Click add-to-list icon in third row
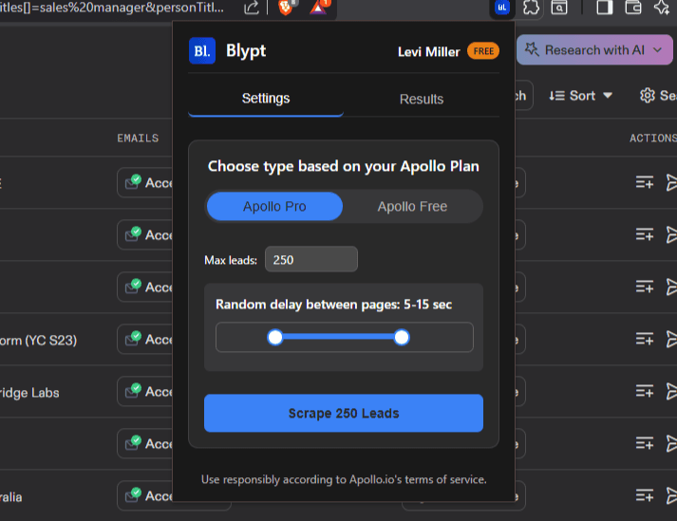The image size is (677, 521). pyautogui.click(x=644, y=287)
